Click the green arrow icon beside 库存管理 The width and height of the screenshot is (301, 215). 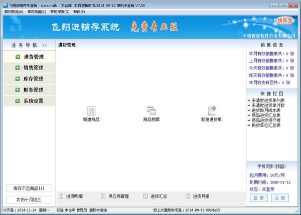click(x=18, y=79)
